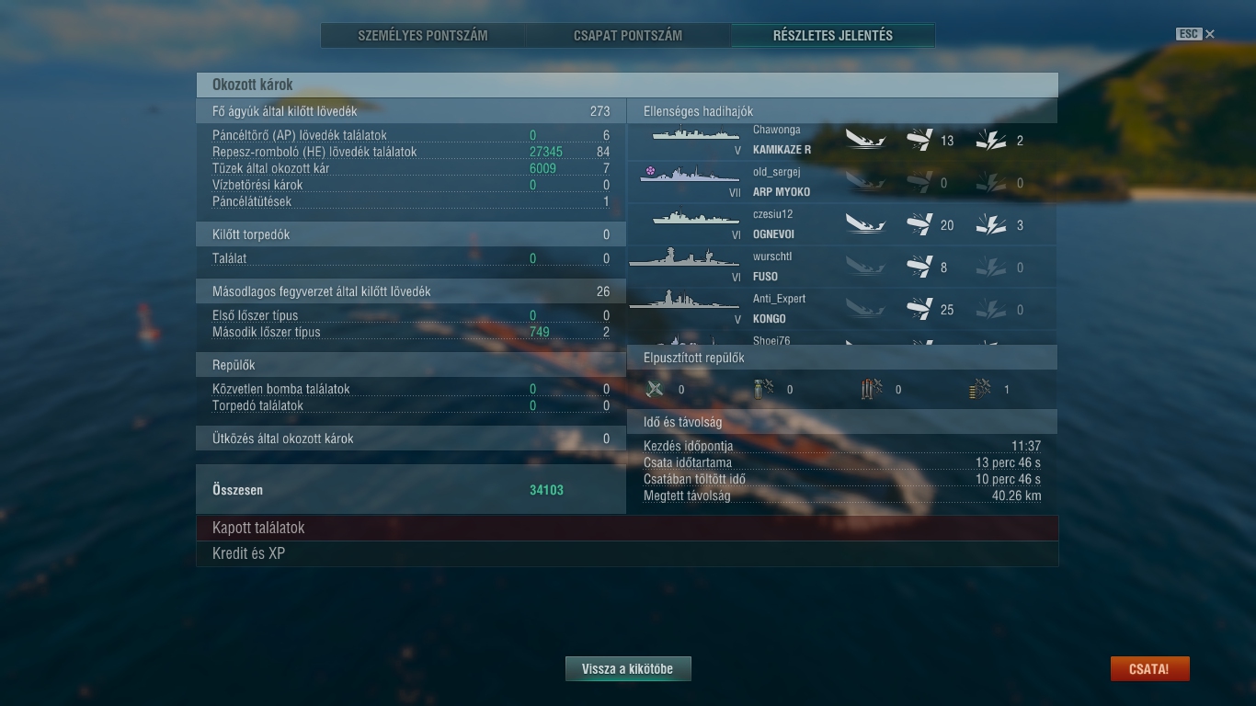The height and width of the screenshot is (706, 1256).
Task: Switch to Személyes pontszám tab
Action: (423, 36)
